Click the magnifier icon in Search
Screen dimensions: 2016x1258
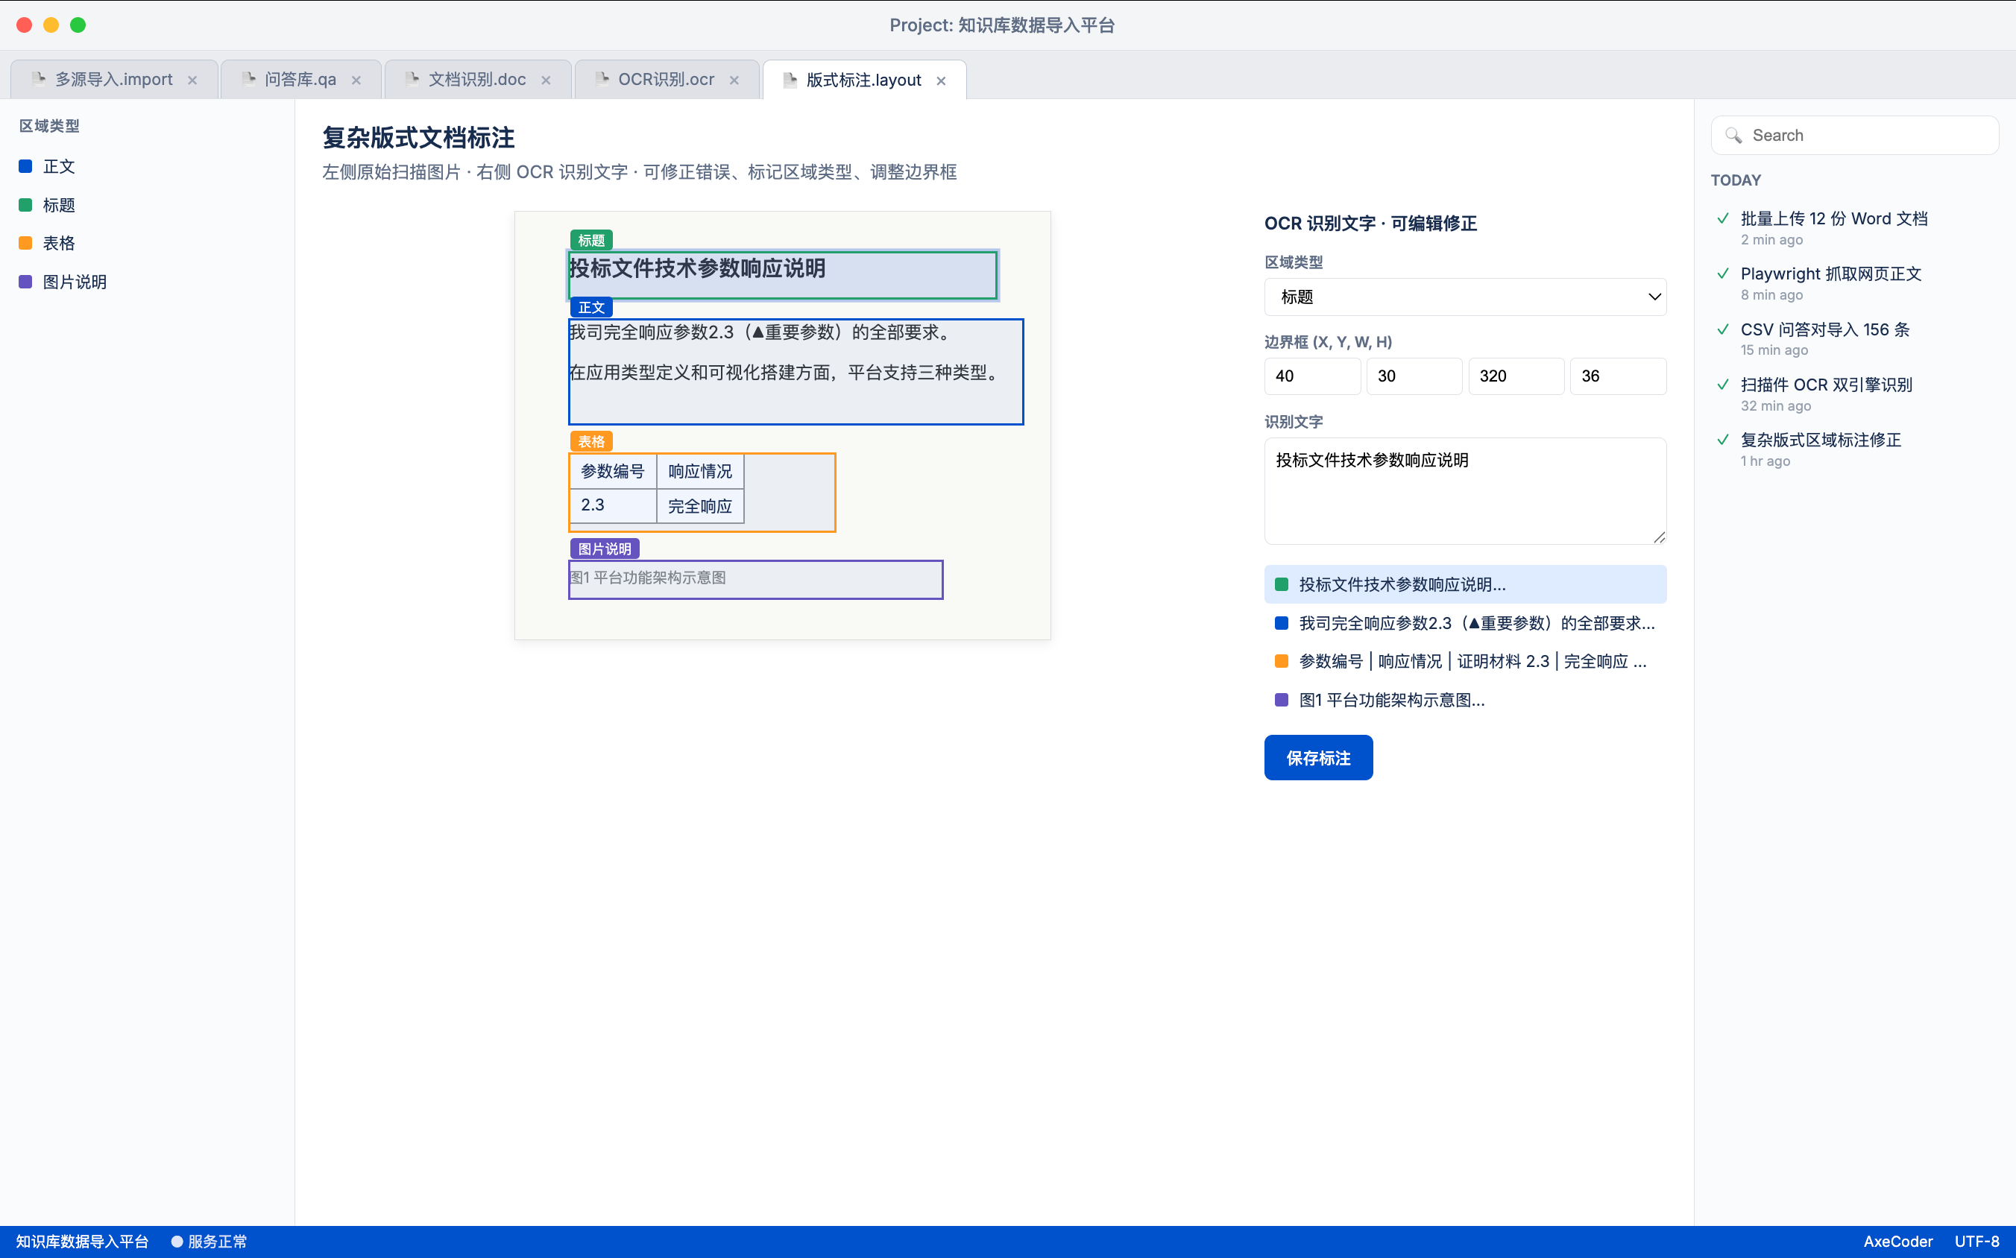(1734, 136)
